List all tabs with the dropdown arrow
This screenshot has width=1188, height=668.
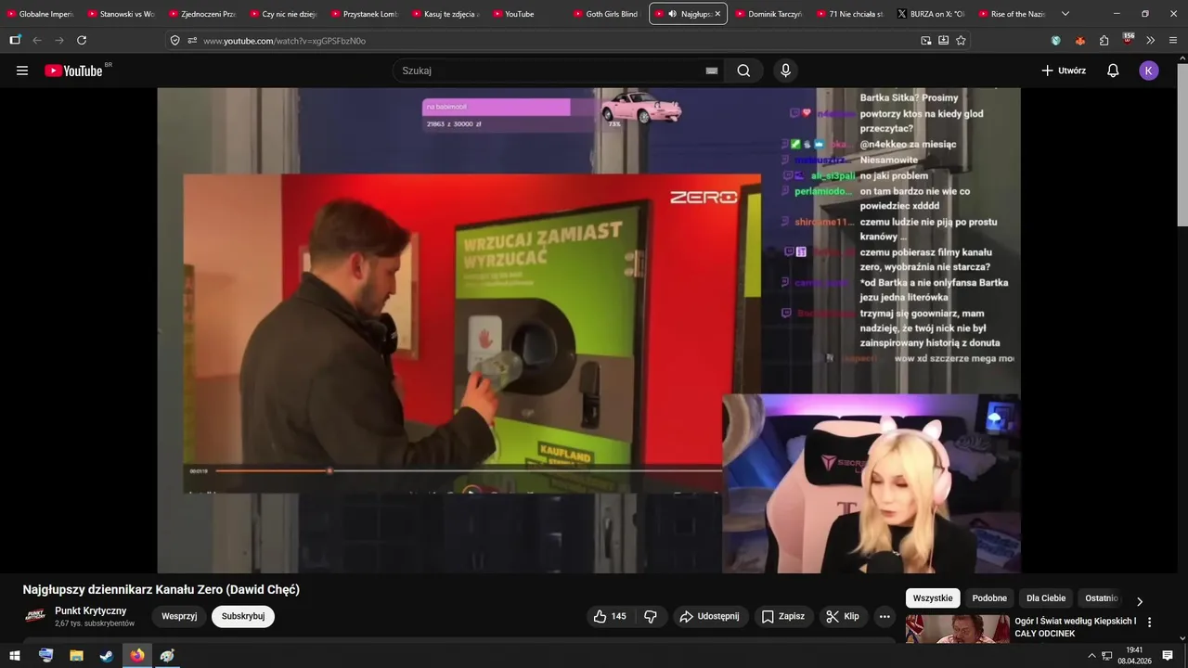point(1065,14)
